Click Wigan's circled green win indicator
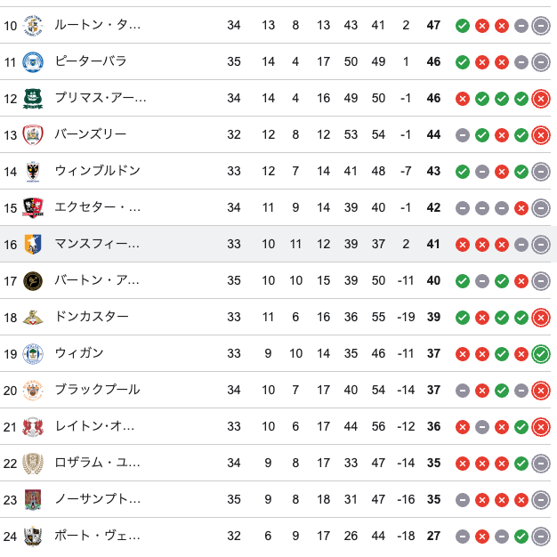Image resolution: width=557 pixels, height=557 pixels. [540, 354]
